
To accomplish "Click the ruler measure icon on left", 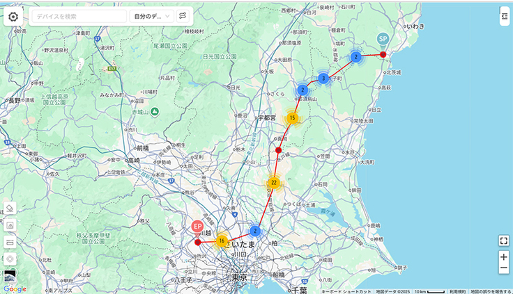I will click(10, 242).
